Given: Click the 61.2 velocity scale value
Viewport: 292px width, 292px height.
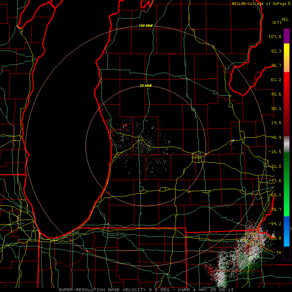Looking at the screenshot, I should point(276,80).
